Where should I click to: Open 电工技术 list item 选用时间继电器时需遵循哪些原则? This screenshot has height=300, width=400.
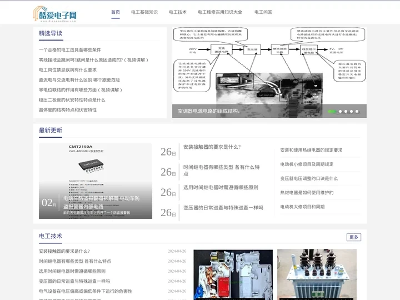coord(72,271)
